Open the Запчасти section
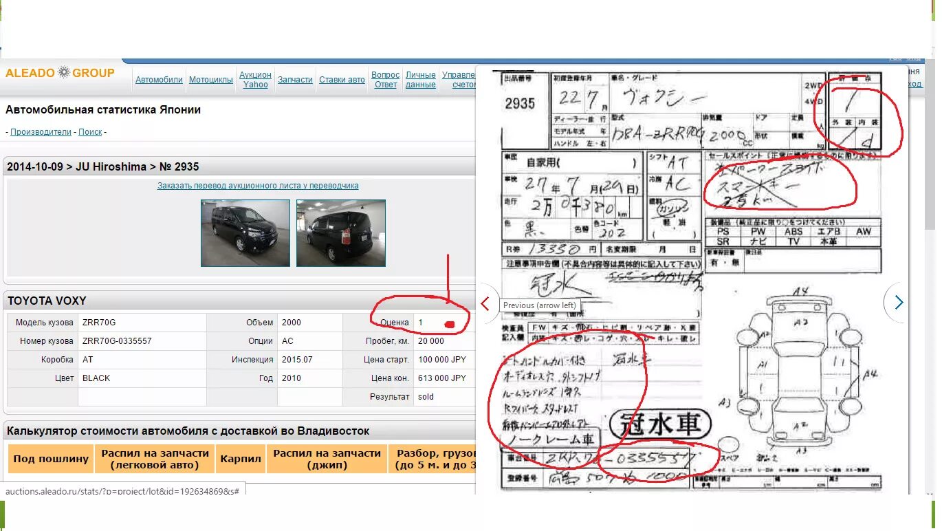This screenshot has height=531, width=942. click(x=295, y=80)
